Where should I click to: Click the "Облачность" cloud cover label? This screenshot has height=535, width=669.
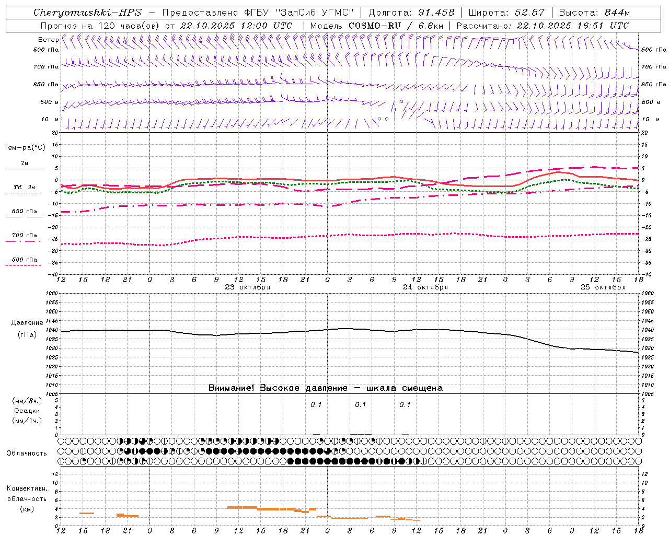pyautogui.click(x=27, y=453)
